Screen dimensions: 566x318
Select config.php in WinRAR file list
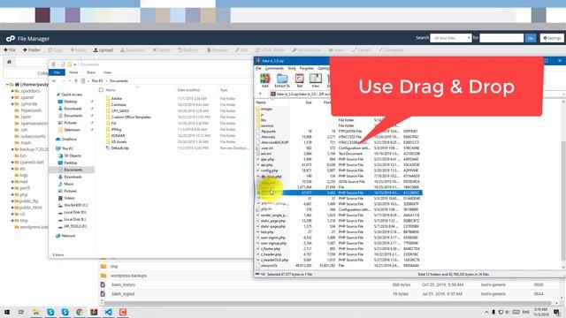click(269, 170)
